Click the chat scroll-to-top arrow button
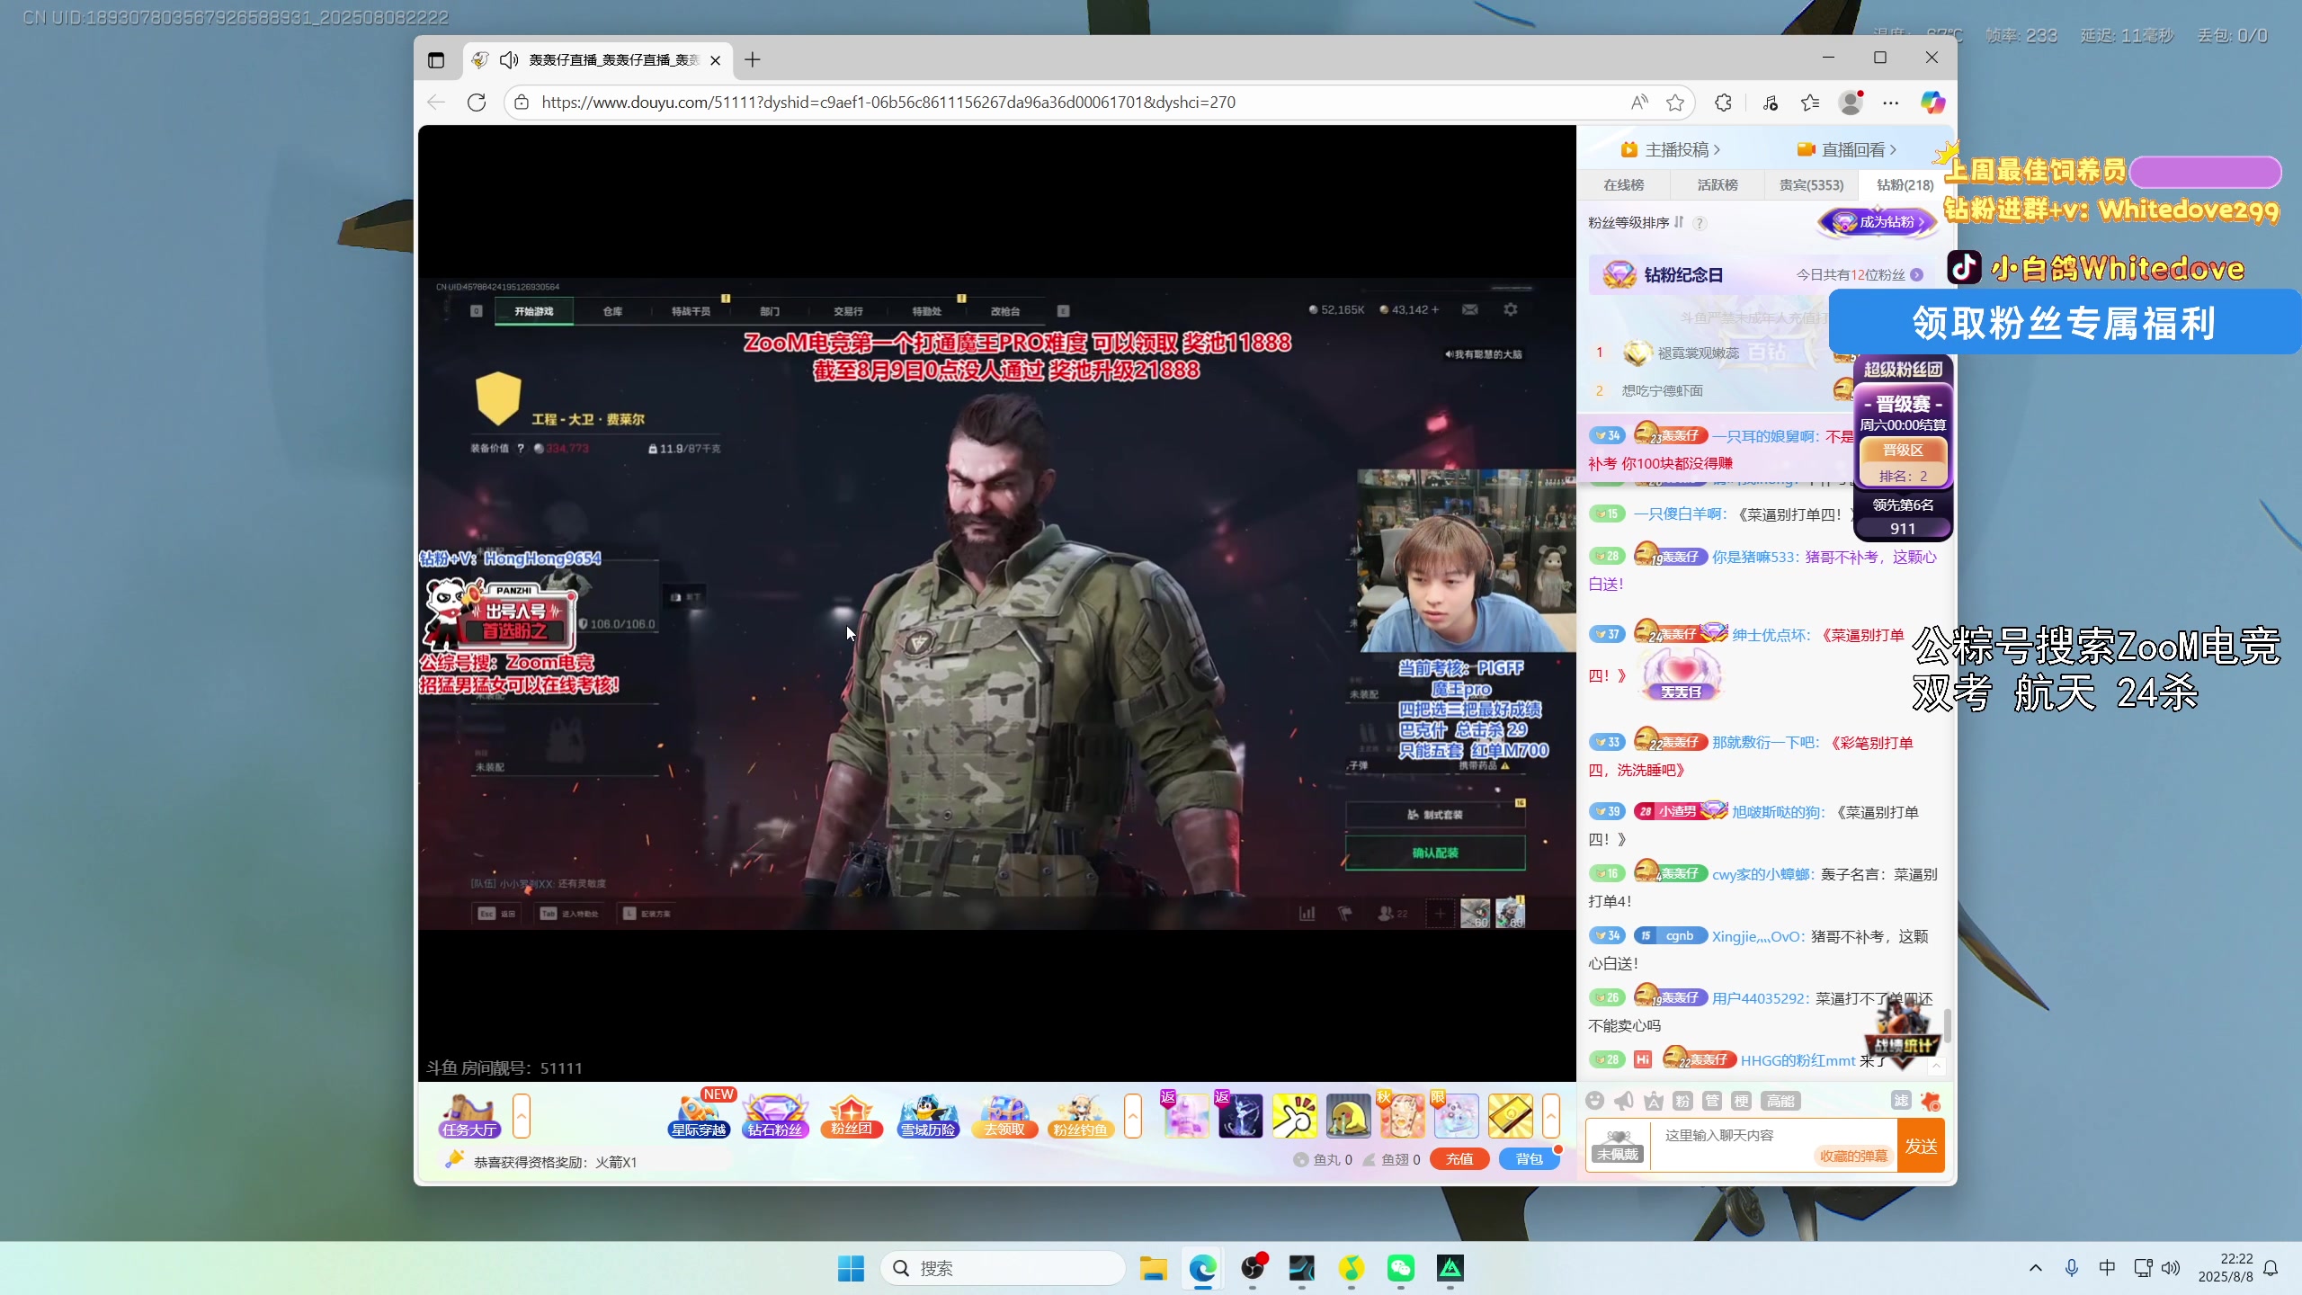The height and width of the screenshot is (1295, 2302). pyautogui.click(x=1937, y=1067)
